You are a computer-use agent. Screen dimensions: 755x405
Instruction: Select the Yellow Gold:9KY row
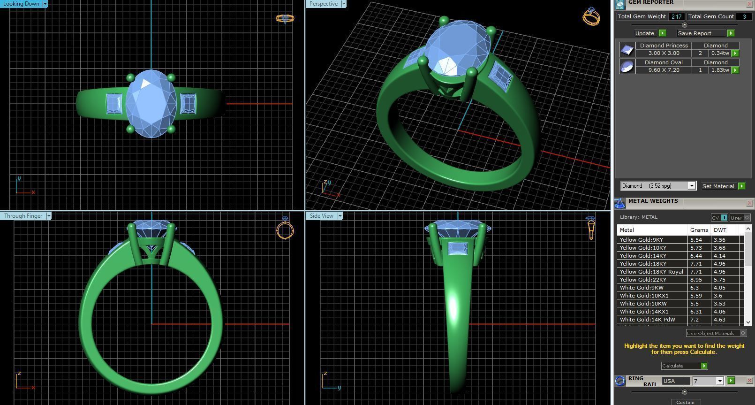pos(680,240)
